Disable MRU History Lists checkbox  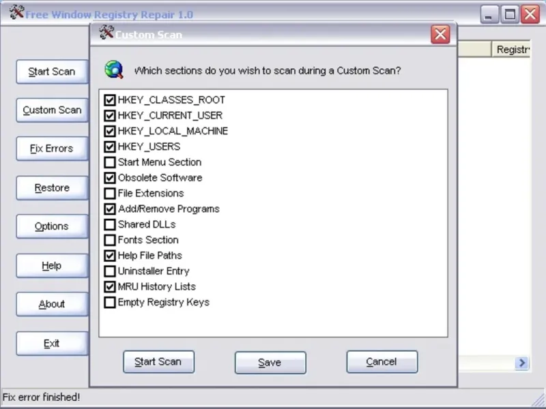[x=110, y=287]
